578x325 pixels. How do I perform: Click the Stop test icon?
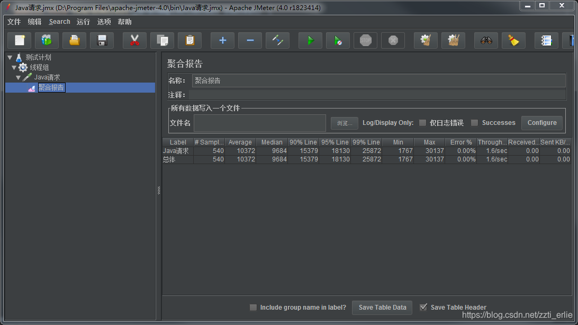[365, 40]
